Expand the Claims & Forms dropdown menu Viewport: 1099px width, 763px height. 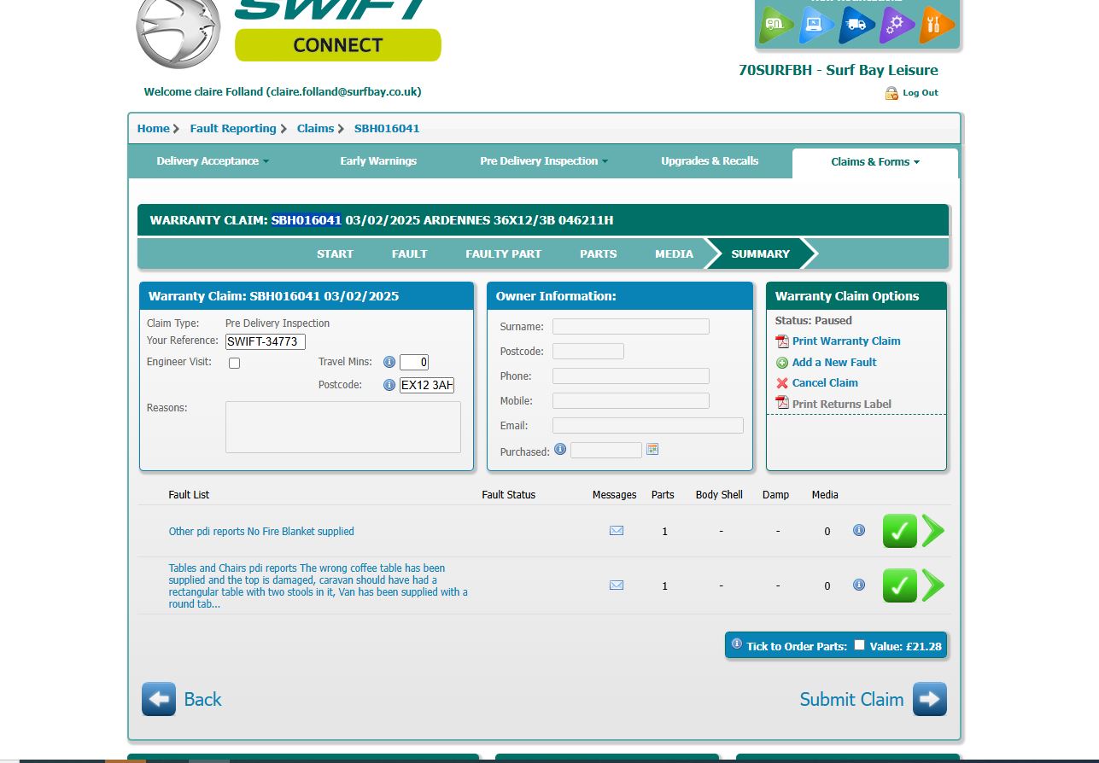coord(875,162)
